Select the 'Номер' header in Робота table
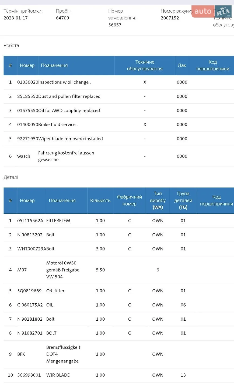 coord(27,65)
